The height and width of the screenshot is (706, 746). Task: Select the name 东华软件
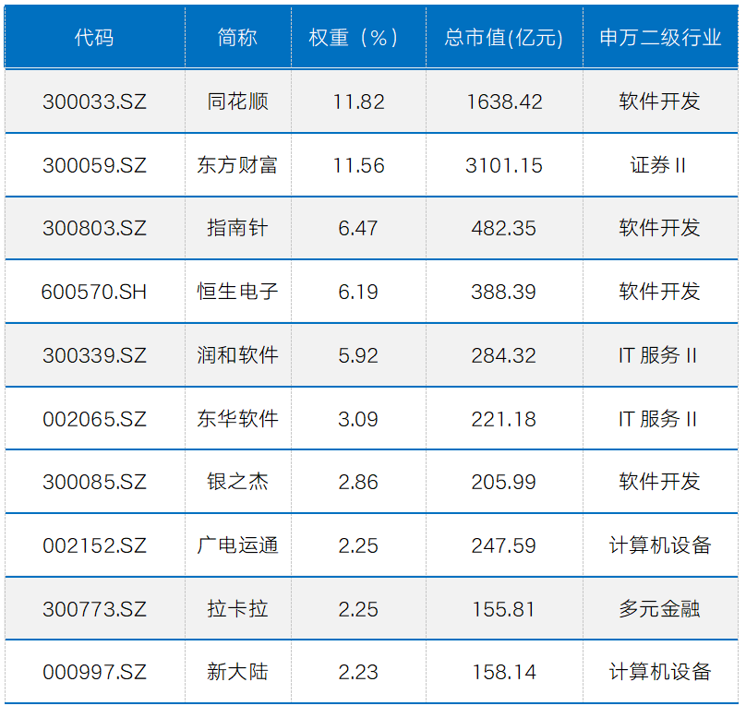click(x=237, y=419)
